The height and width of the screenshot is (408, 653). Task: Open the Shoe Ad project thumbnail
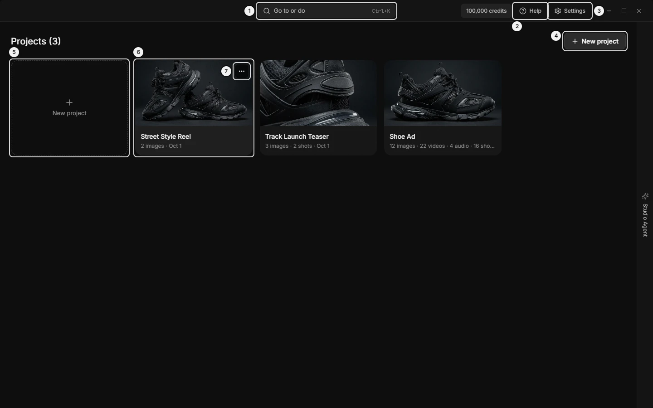click(443, 93)
